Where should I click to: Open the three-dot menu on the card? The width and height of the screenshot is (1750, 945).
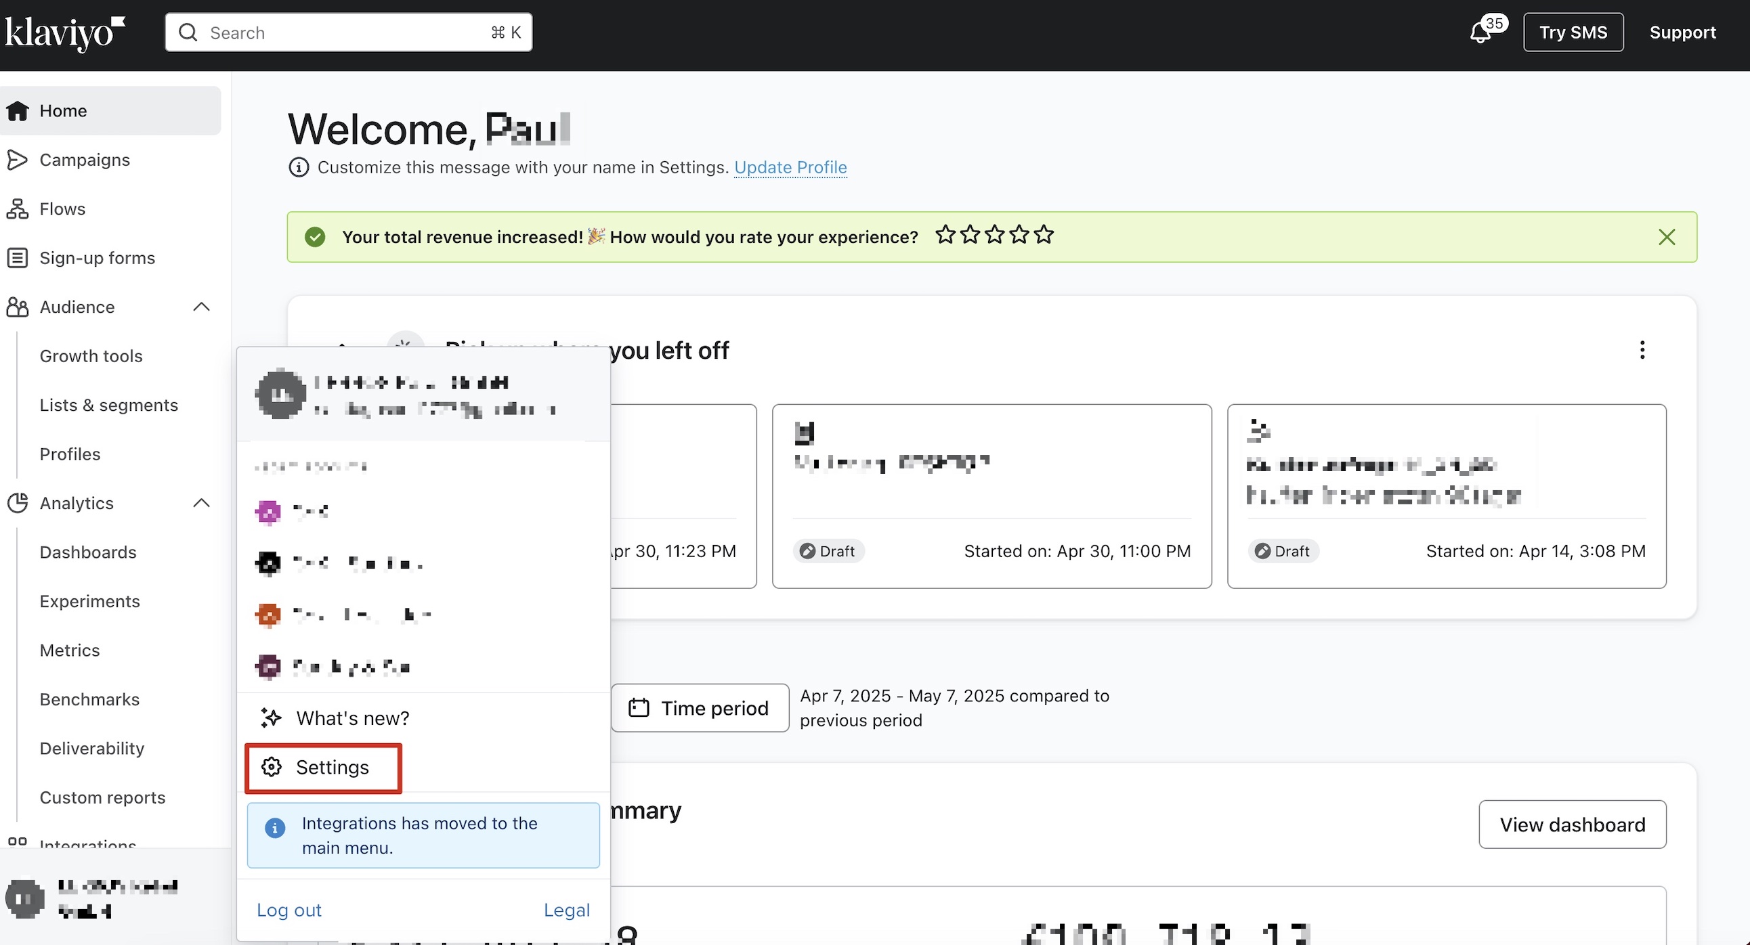click(x=1642, y=350)
